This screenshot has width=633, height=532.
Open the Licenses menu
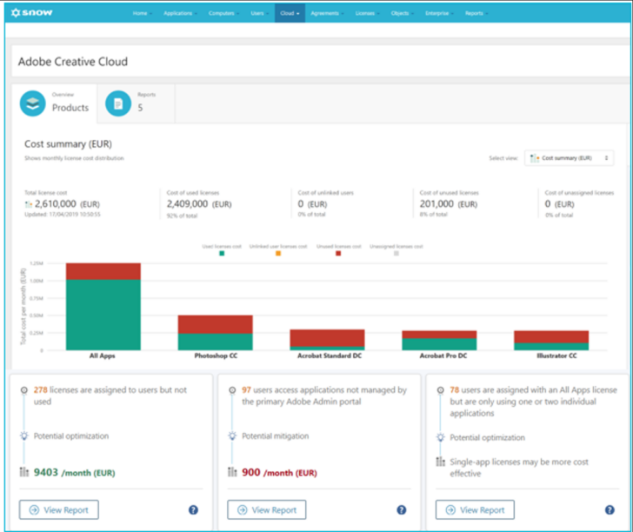[367, 13]
